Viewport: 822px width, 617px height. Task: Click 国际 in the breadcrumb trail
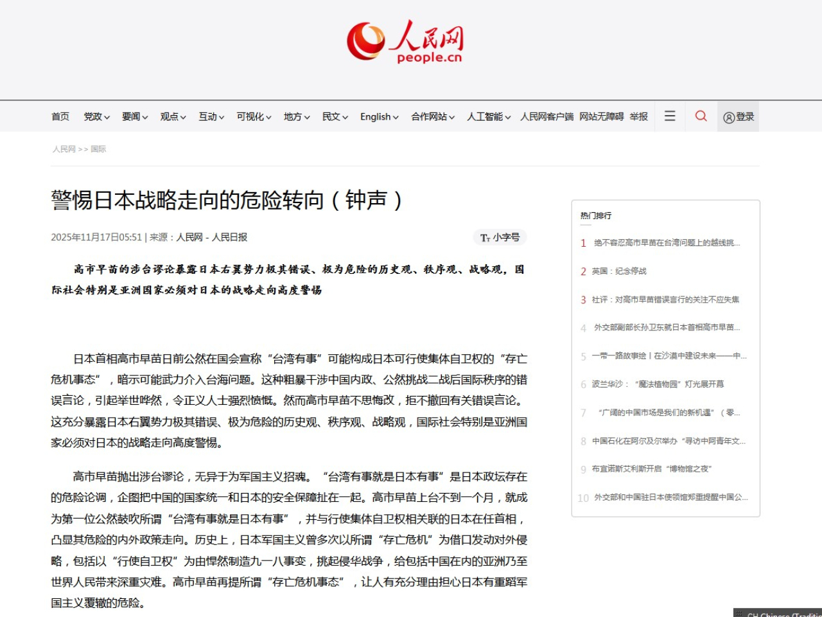click(98, 148)
